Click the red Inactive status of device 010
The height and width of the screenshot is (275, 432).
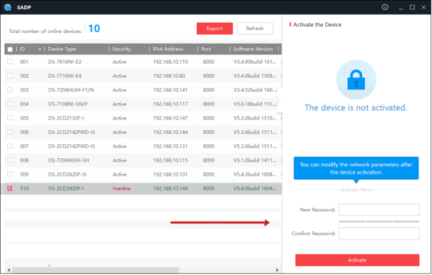122,188
